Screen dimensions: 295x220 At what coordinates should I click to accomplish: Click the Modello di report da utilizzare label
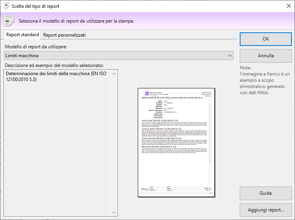(36, 47)
